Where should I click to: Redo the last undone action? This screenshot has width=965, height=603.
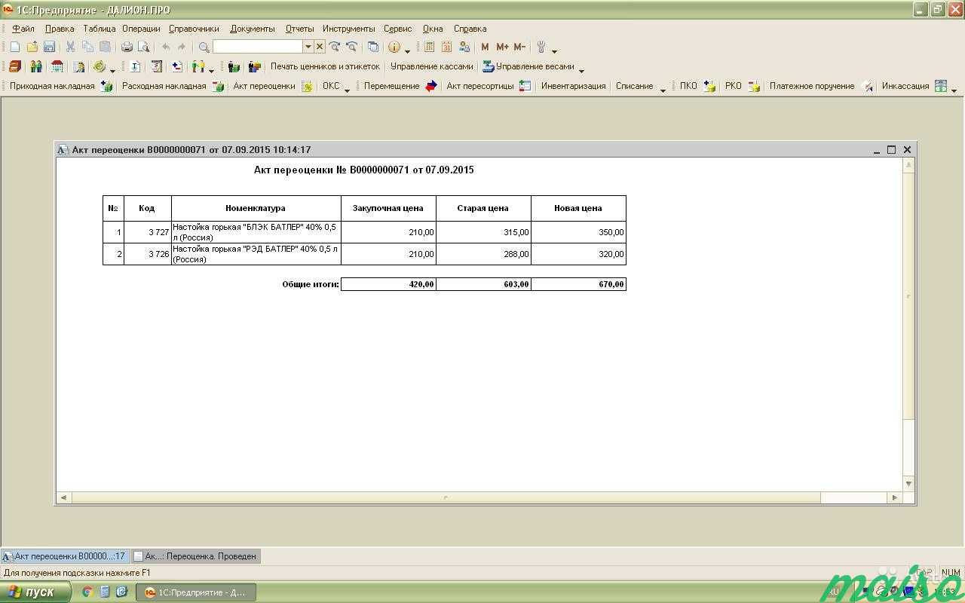182,47
